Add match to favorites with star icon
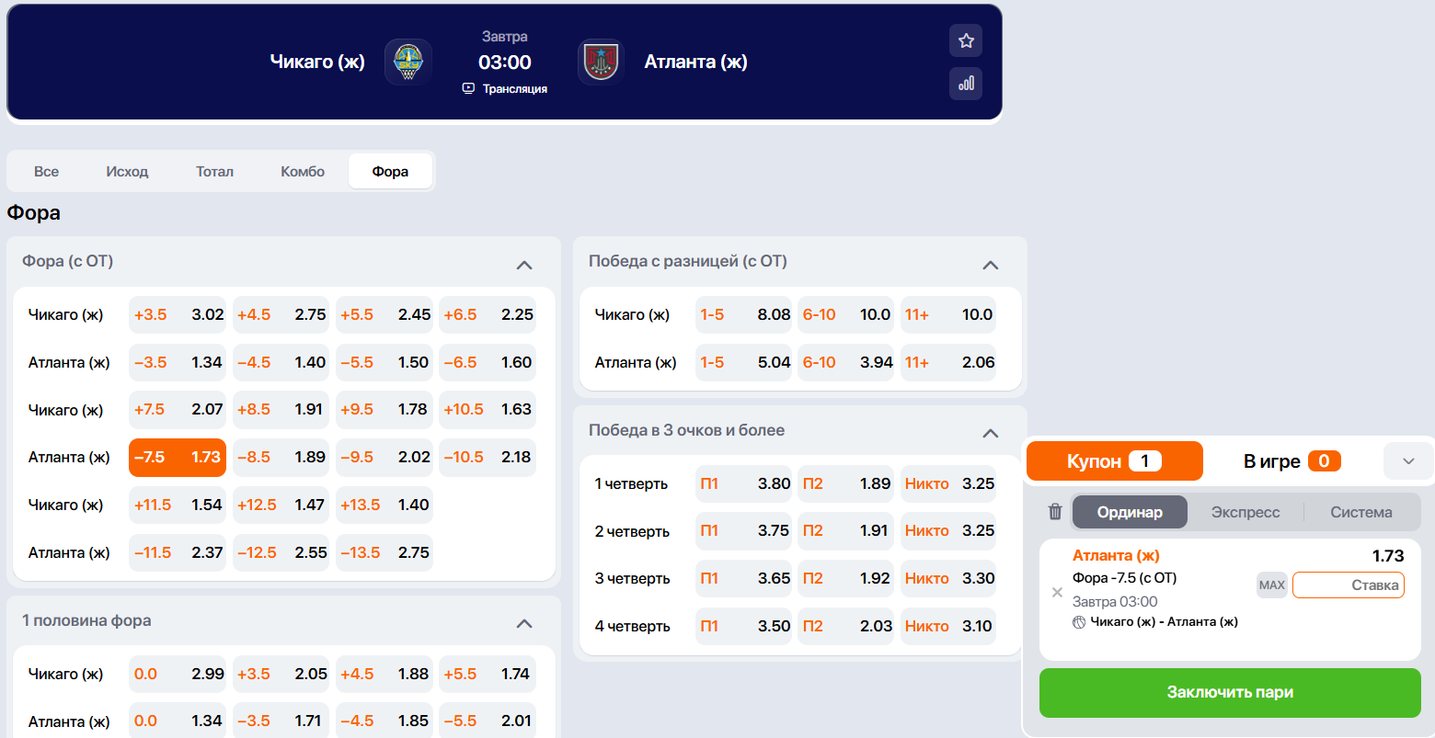The image size is (1435, 738). tap(966, 40)
